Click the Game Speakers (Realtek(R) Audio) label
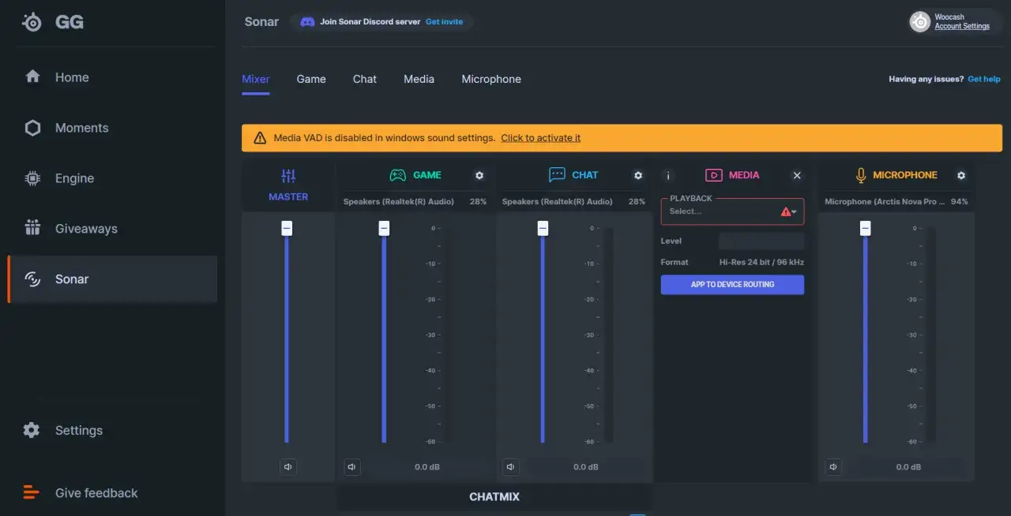The height and width of the screenshot is (516, 1011). click(399, 202)
